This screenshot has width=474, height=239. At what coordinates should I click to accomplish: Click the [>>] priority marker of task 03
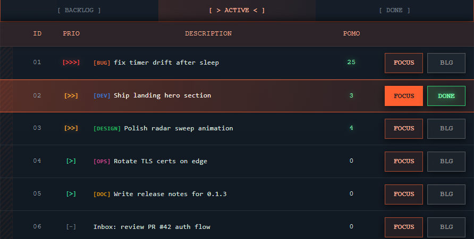coord(71,128)
